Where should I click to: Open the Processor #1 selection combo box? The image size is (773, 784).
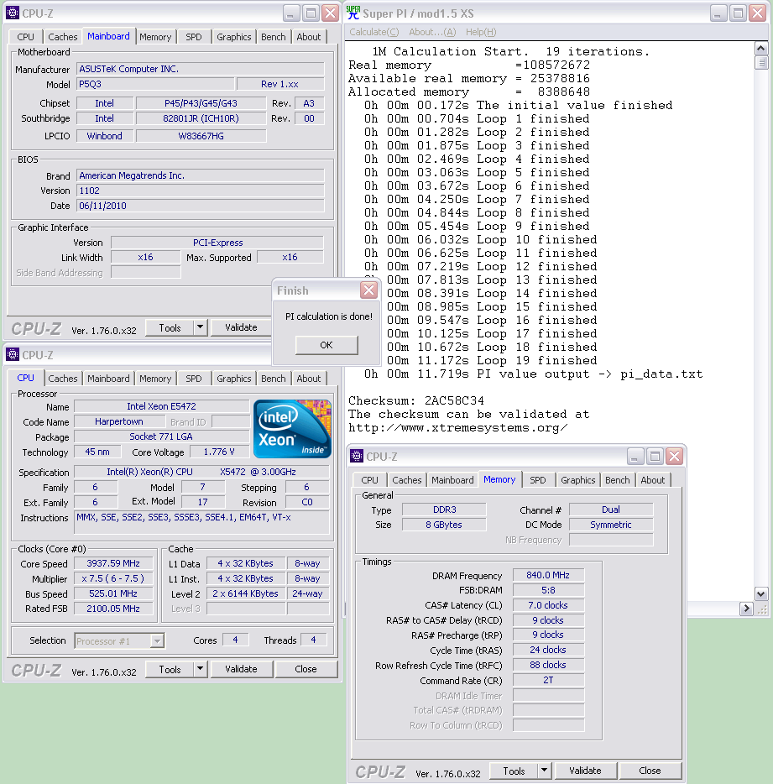point(119,641)
